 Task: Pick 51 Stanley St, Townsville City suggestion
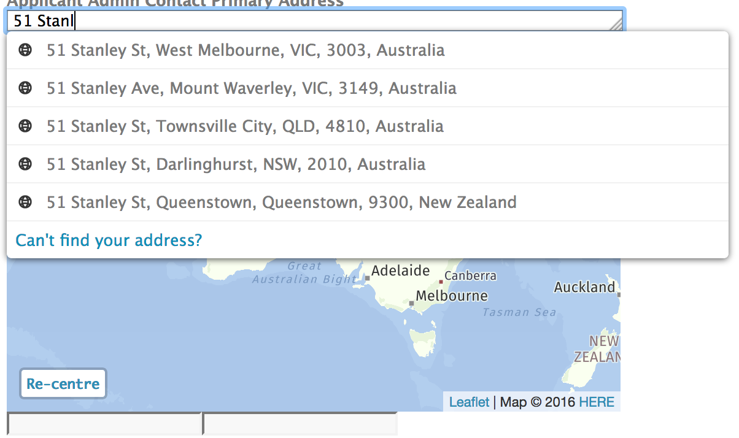245,126
